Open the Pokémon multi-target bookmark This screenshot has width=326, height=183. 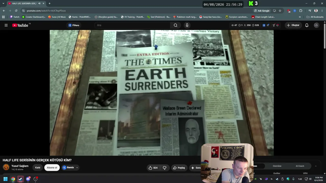pyautogui.click(x=185, y=17)
